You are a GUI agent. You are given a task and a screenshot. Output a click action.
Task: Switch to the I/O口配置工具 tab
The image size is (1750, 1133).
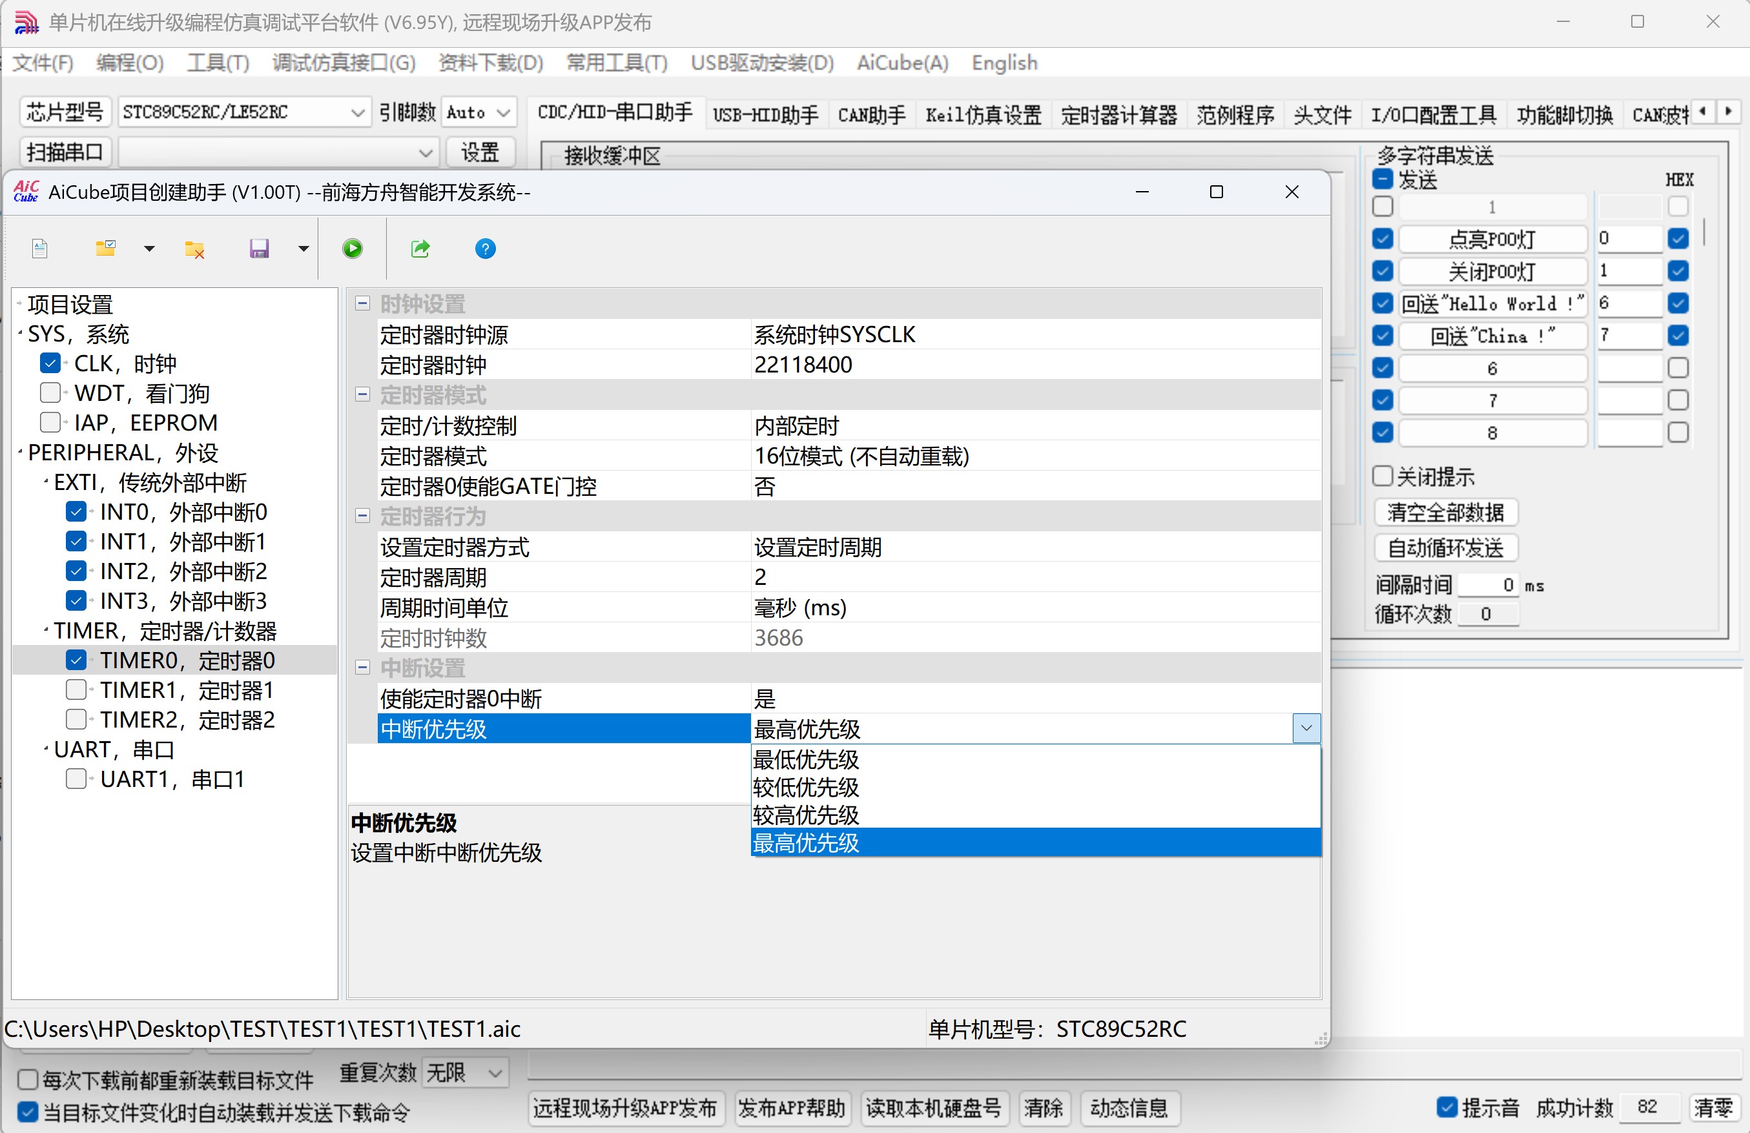tap(1433, 115)
